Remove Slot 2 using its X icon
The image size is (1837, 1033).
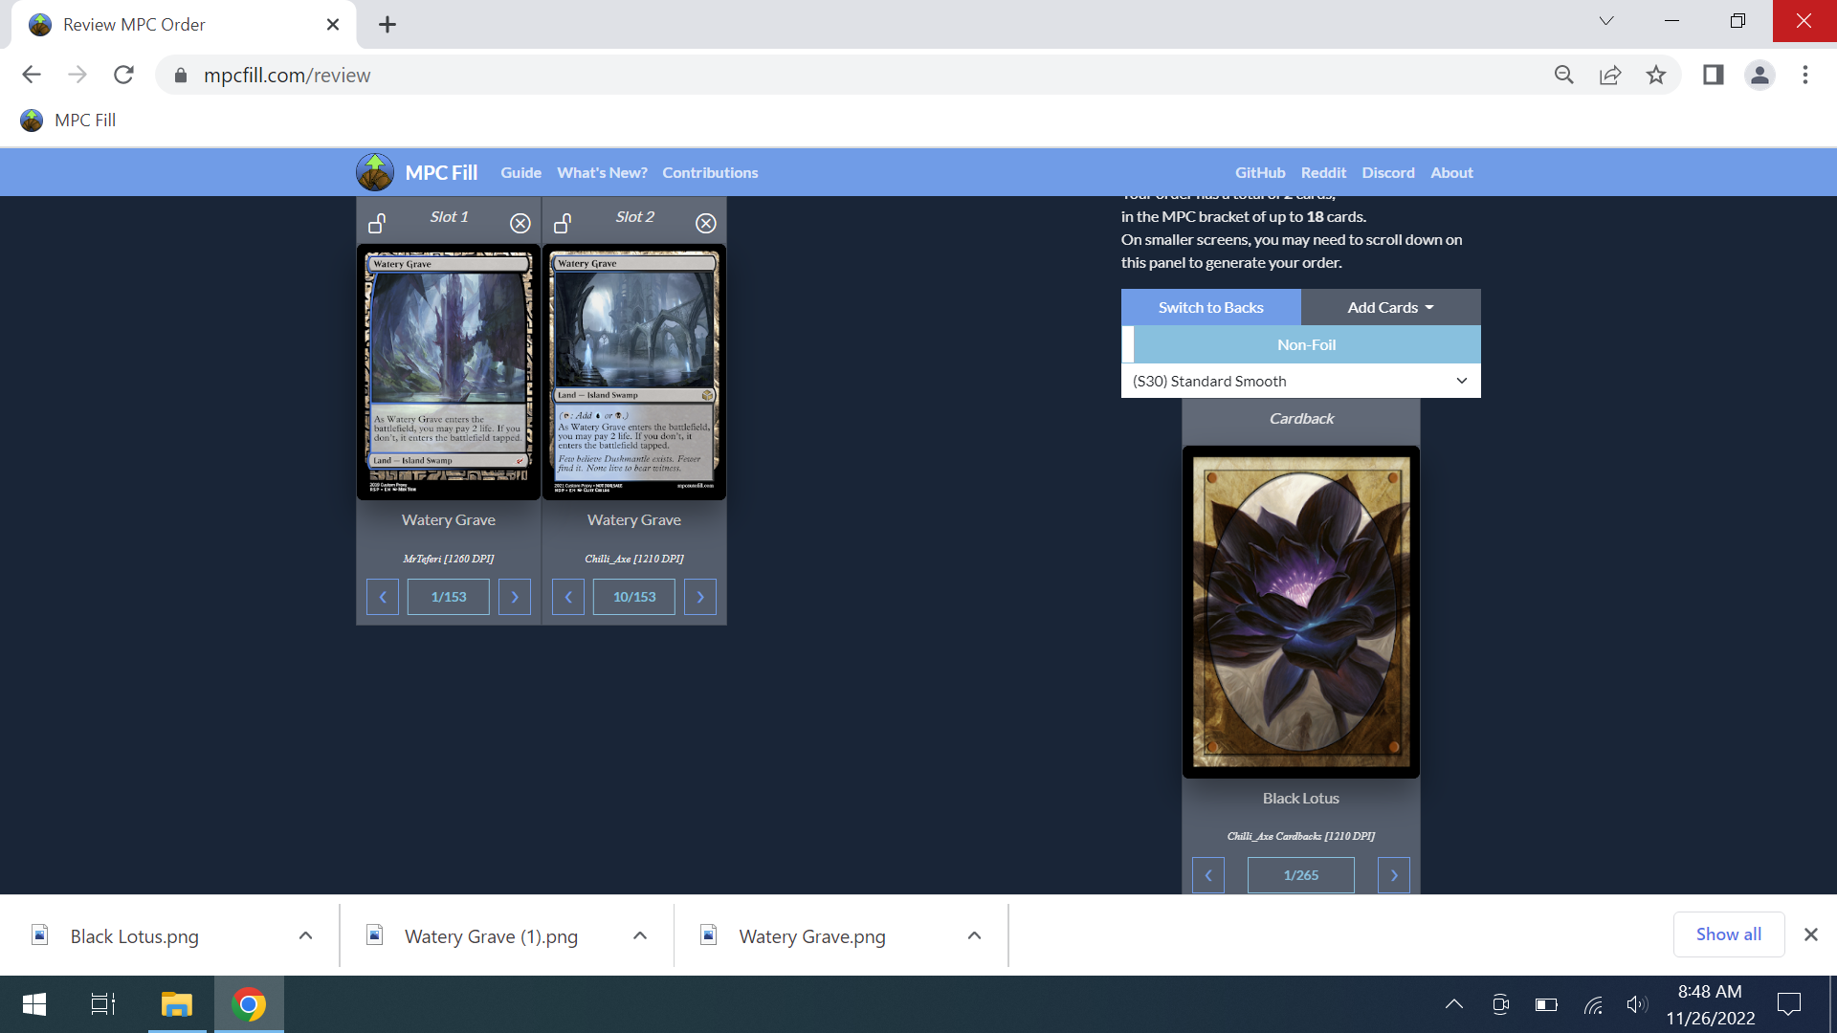coord(706,223)
